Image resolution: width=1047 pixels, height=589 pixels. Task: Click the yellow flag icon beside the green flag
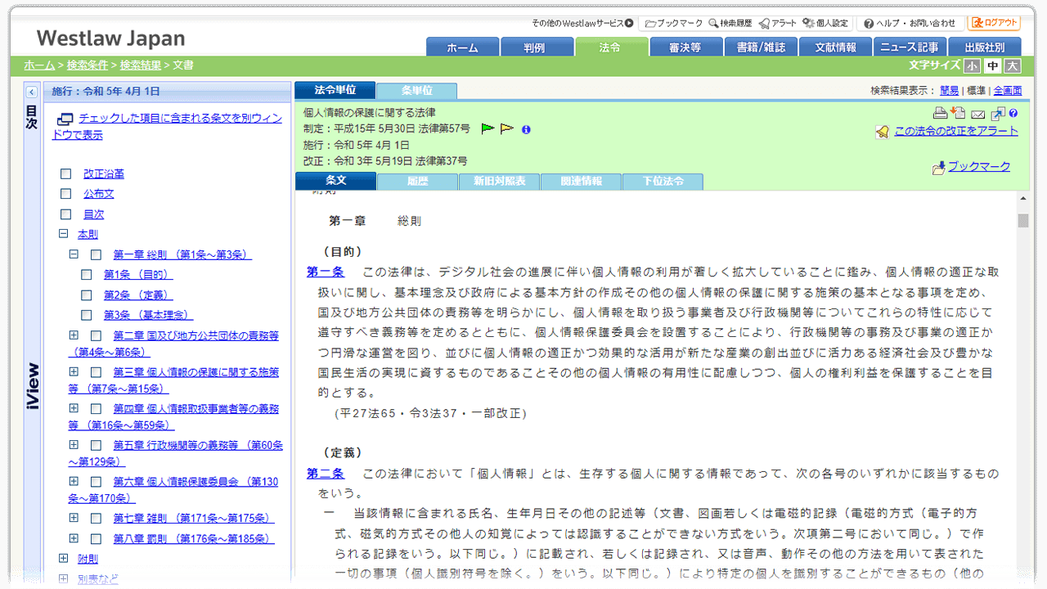click(x=506, y=128)
